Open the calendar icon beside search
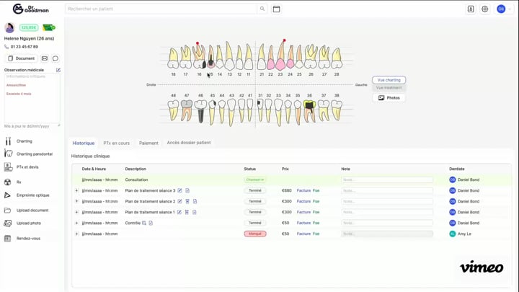519x292 pixels. point(276,9)
